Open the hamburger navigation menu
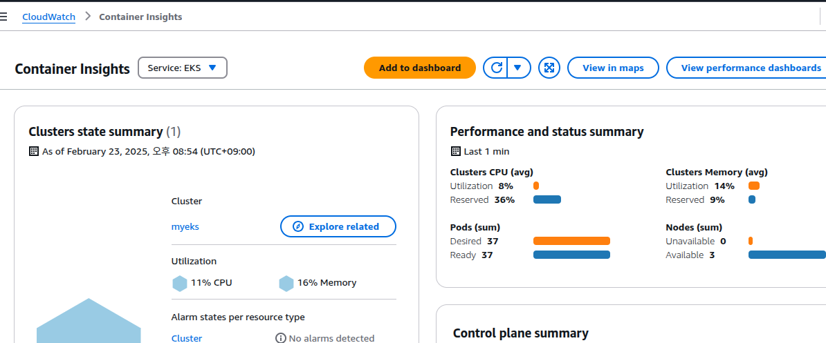Viewport: 826px width, 343px height. point(3,17)
